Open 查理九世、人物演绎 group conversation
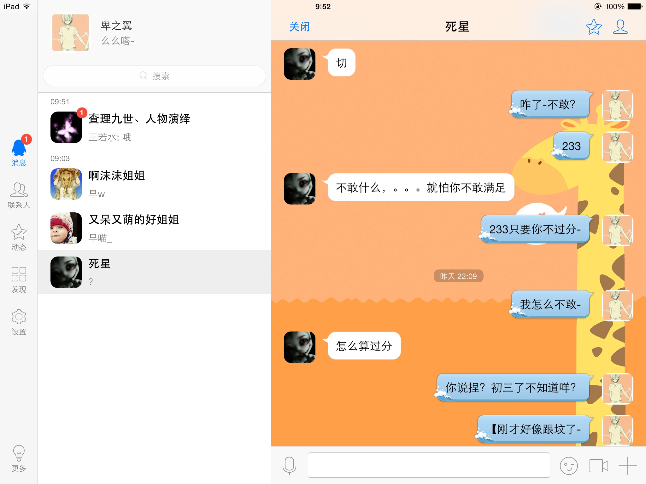Screen dimensions: 646x484 click(155, 127)
